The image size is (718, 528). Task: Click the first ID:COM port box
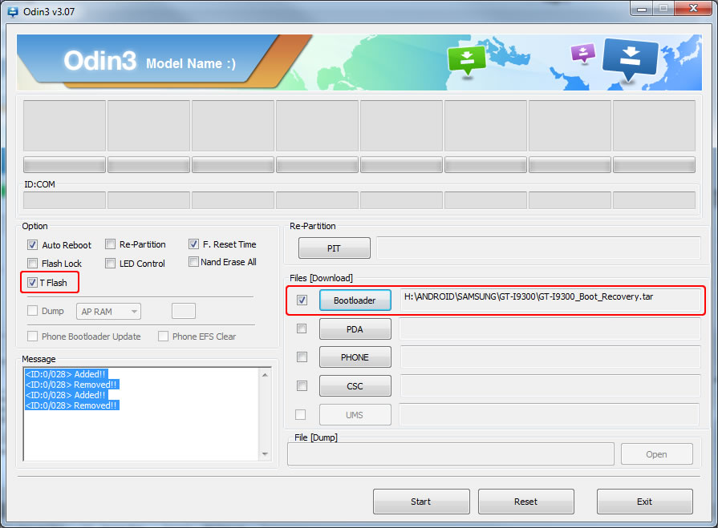(x=64, y=200)
